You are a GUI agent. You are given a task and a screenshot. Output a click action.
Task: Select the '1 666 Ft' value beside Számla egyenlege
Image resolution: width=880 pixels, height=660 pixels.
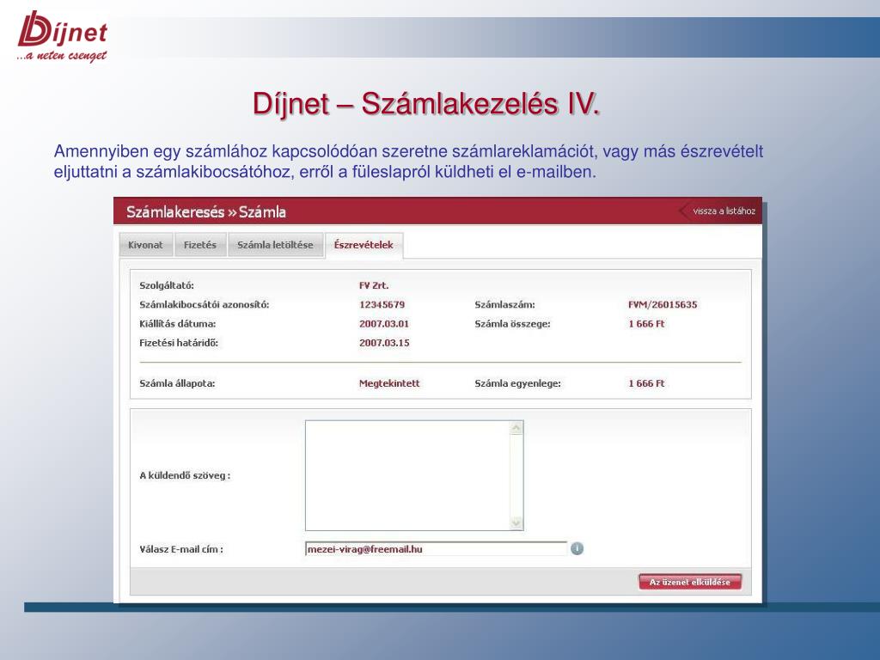(646, 383)
